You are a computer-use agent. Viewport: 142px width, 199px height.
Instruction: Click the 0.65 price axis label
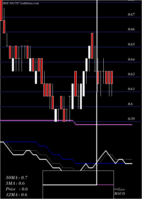coord(131,44)
